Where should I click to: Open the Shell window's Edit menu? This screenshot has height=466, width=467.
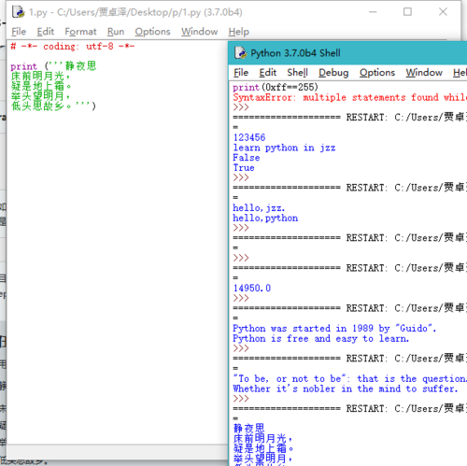[268, 73]
